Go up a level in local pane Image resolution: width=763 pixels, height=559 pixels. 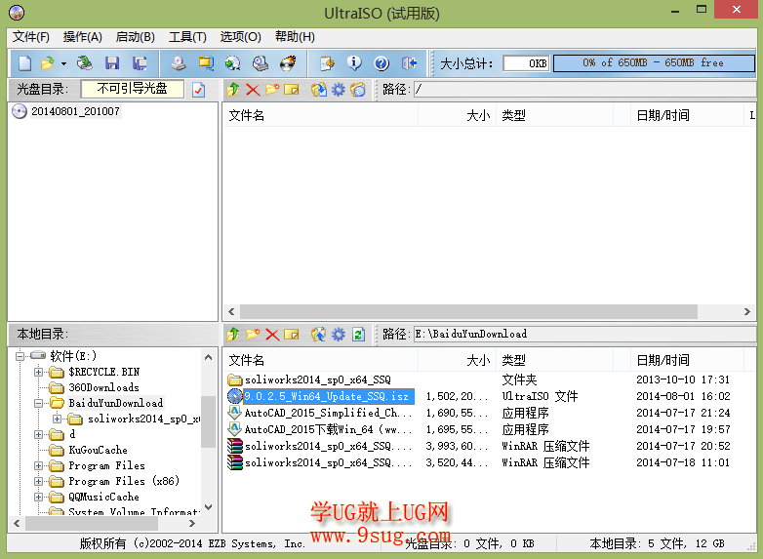[x=233, y=335]
